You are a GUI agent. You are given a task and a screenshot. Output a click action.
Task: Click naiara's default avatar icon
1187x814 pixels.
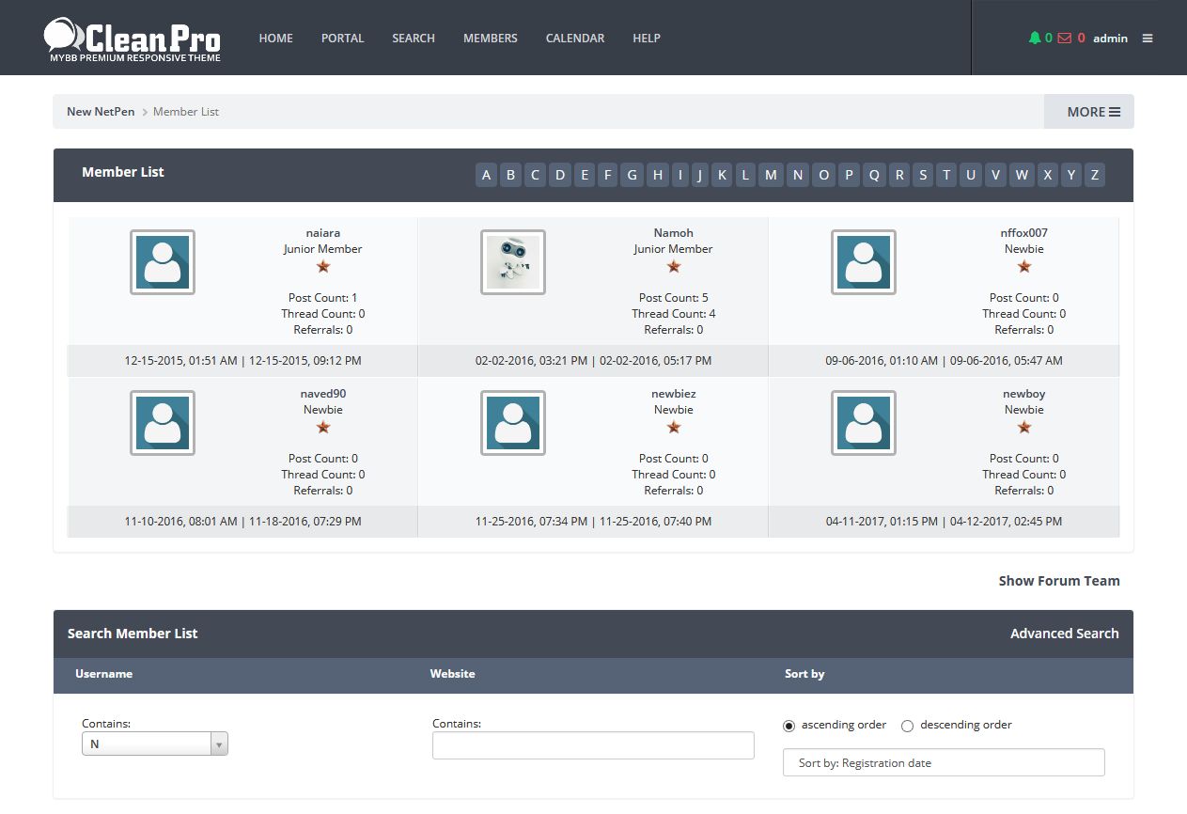[x=163, y=262]
